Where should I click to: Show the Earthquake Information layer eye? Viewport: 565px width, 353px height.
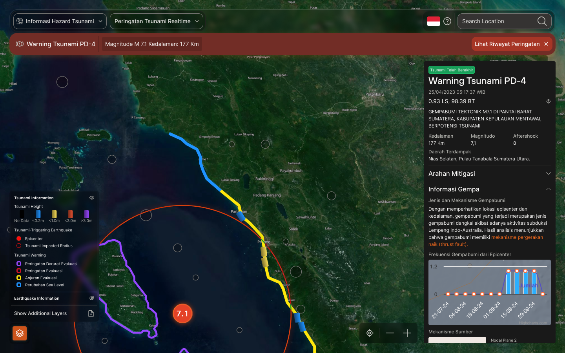point(92,298)
